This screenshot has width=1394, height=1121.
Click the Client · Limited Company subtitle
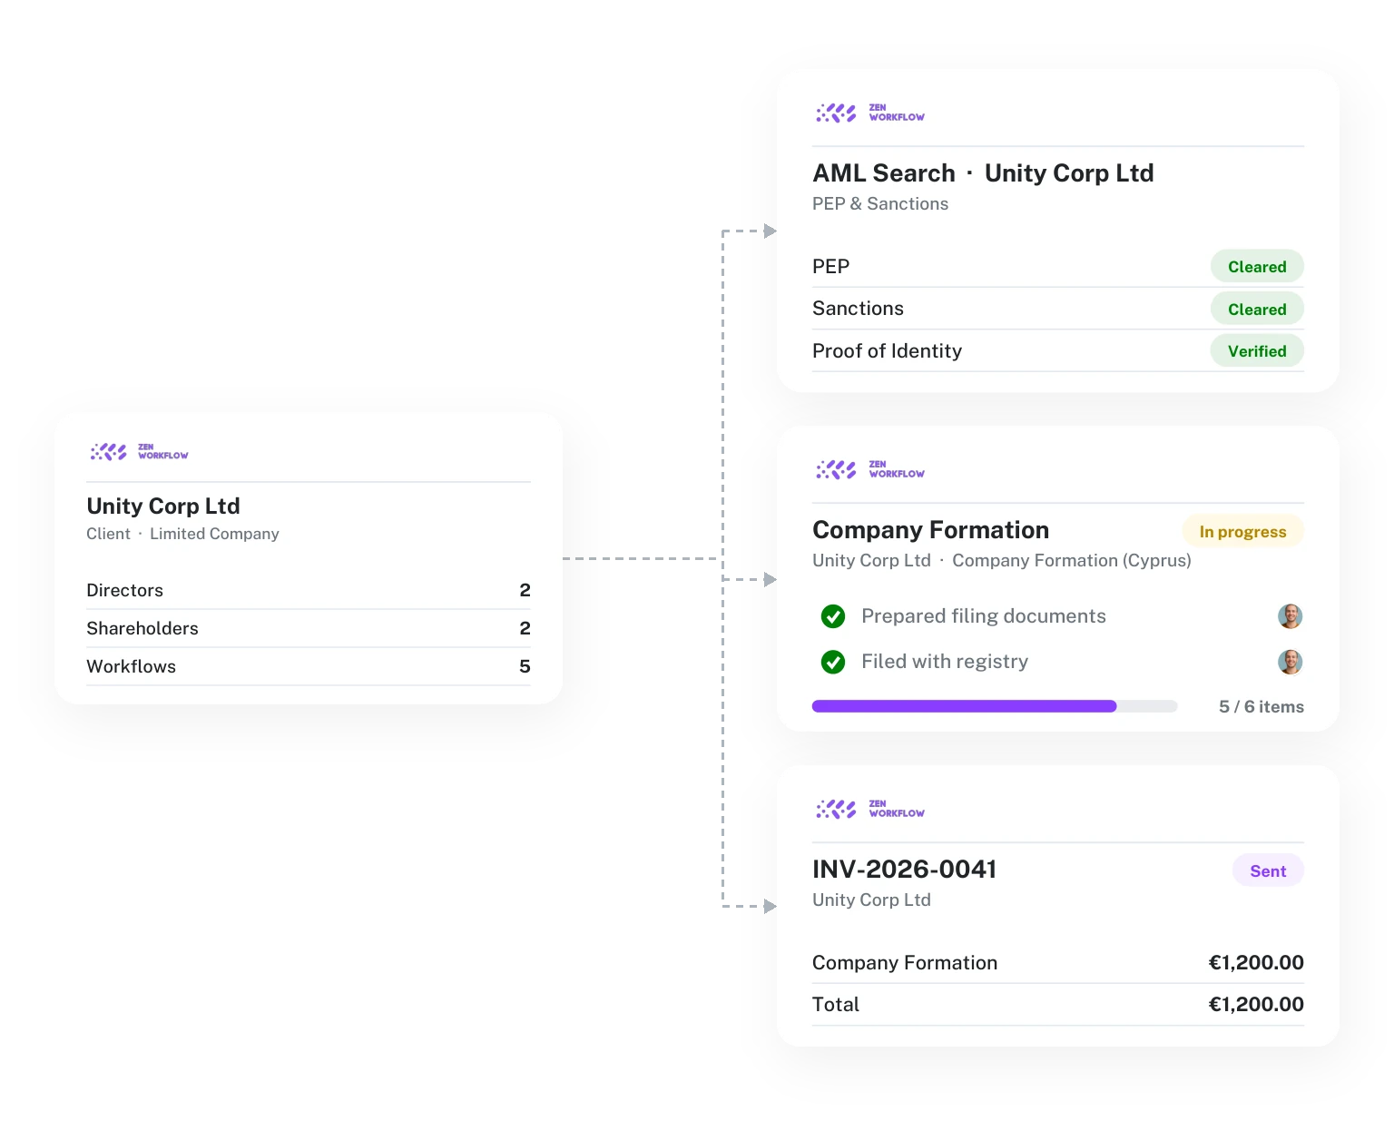point(182,534)
